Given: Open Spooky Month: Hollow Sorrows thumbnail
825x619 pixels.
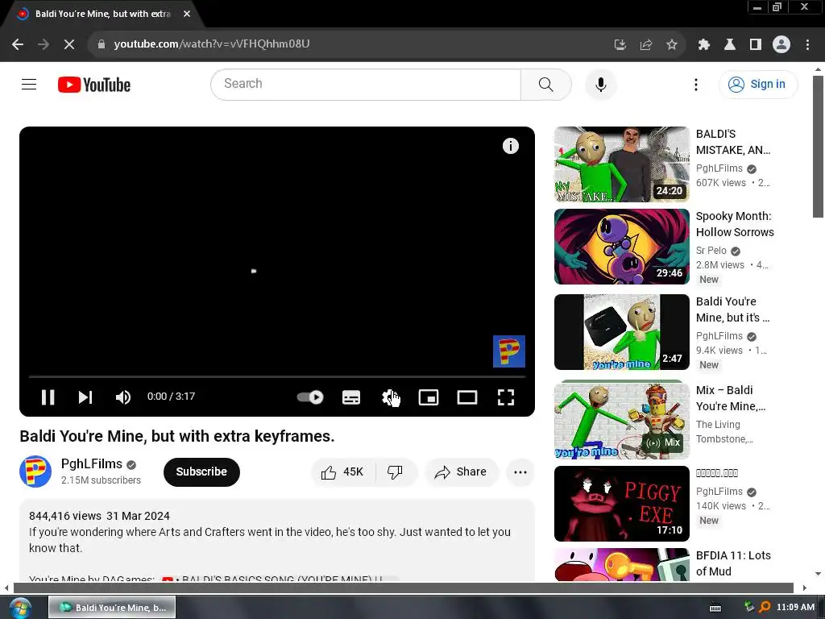Looking at the screenshot, I should click(x=621, y=247).
